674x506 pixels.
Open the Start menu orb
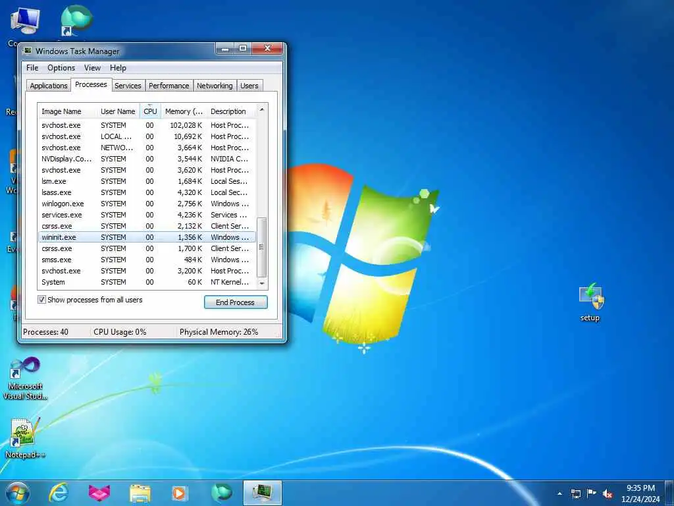(x=18, y=493)
